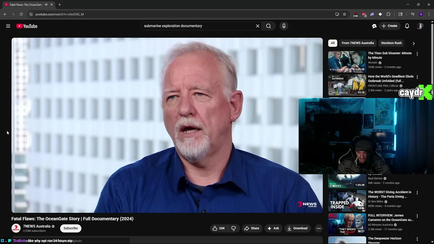Open the Chrome profile avatar

421,14
